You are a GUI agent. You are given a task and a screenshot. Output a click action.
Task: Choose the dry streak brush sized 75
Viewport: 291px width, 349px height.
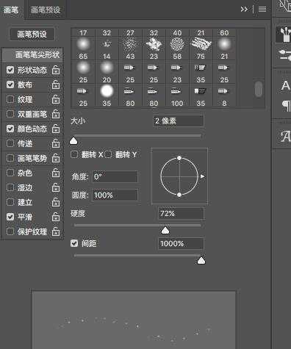coord(201,48)
